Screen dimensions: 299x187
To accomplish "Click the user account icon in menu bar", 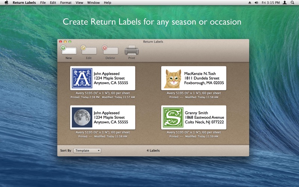I will pos(285,3).
